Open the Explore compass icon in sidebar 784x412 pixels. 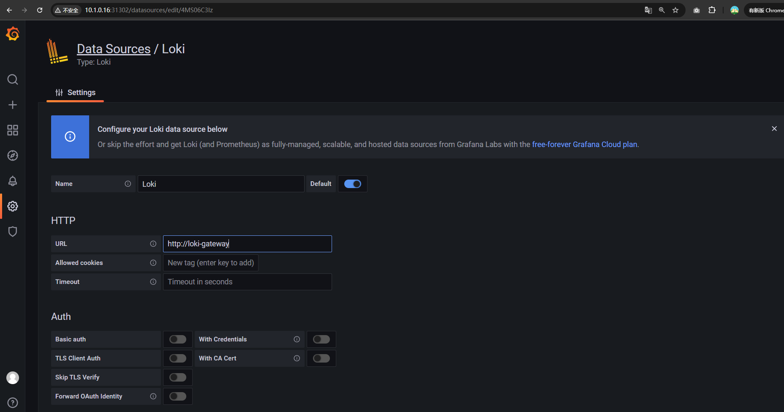[x=13, y=156]
